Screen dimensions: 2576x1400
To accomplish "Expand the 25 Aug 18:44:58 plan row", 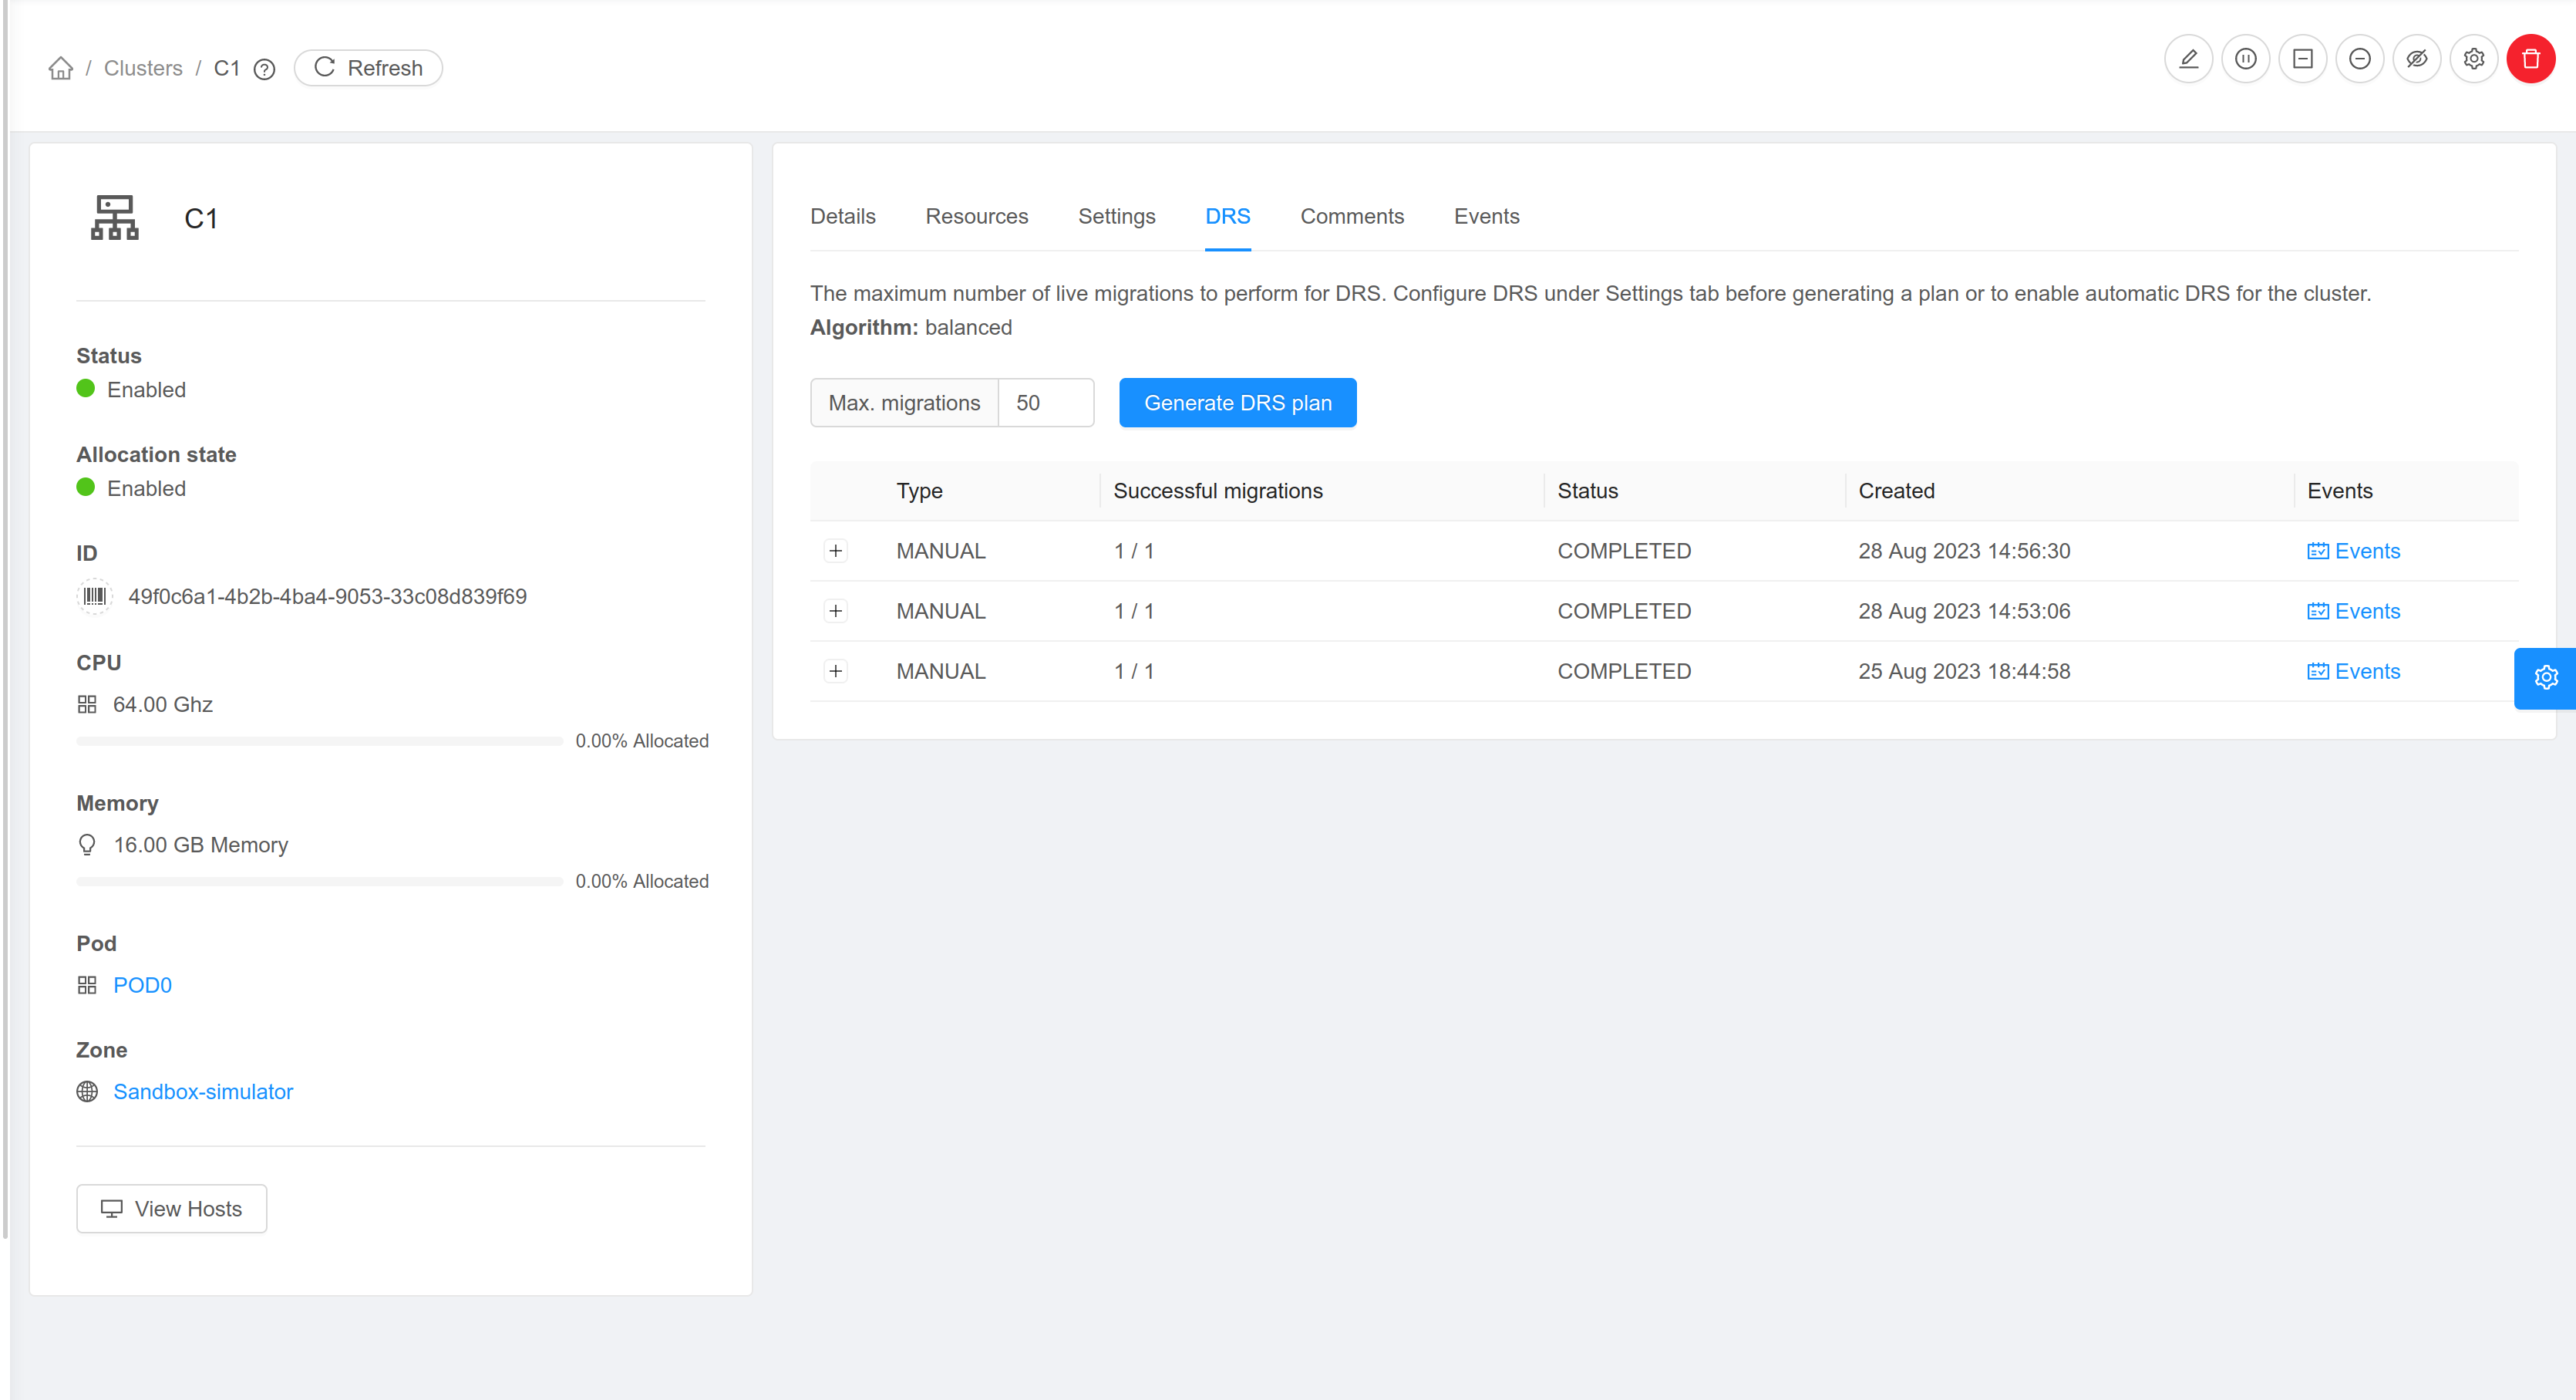I will (x=836, y=672).
